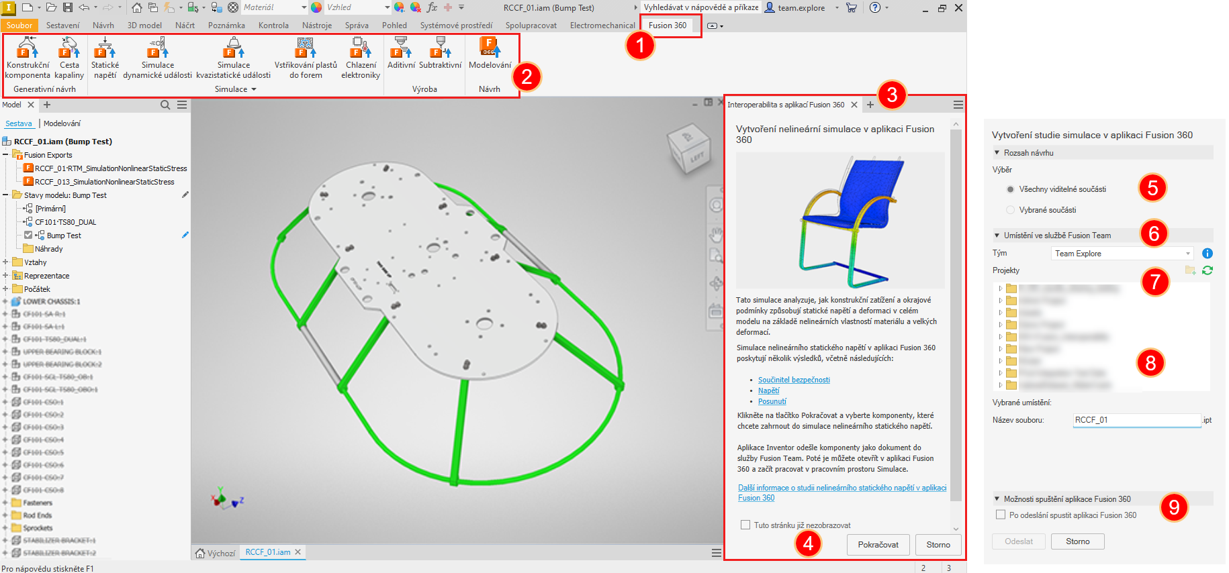
Task: Collapse the Rozsah návrhu section
Action: coord(997,152)
